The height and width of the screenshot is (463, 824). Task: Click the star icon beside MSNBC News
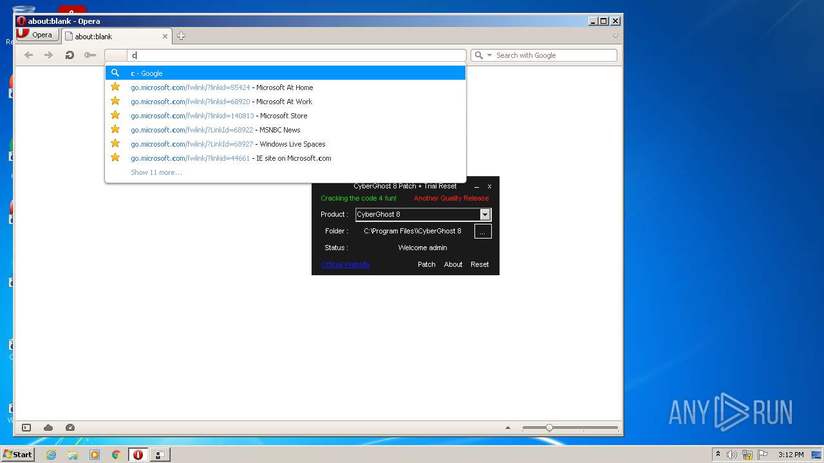tap(115, 129)
